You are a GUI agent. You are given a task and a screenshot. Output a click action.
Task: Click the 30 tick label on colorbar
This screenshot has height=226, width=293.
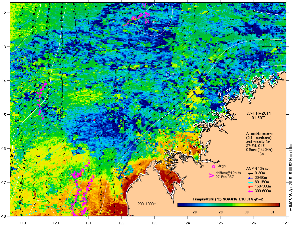246,212
